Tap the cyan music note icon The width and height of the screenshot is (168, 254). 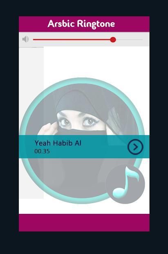coord(125,182)
